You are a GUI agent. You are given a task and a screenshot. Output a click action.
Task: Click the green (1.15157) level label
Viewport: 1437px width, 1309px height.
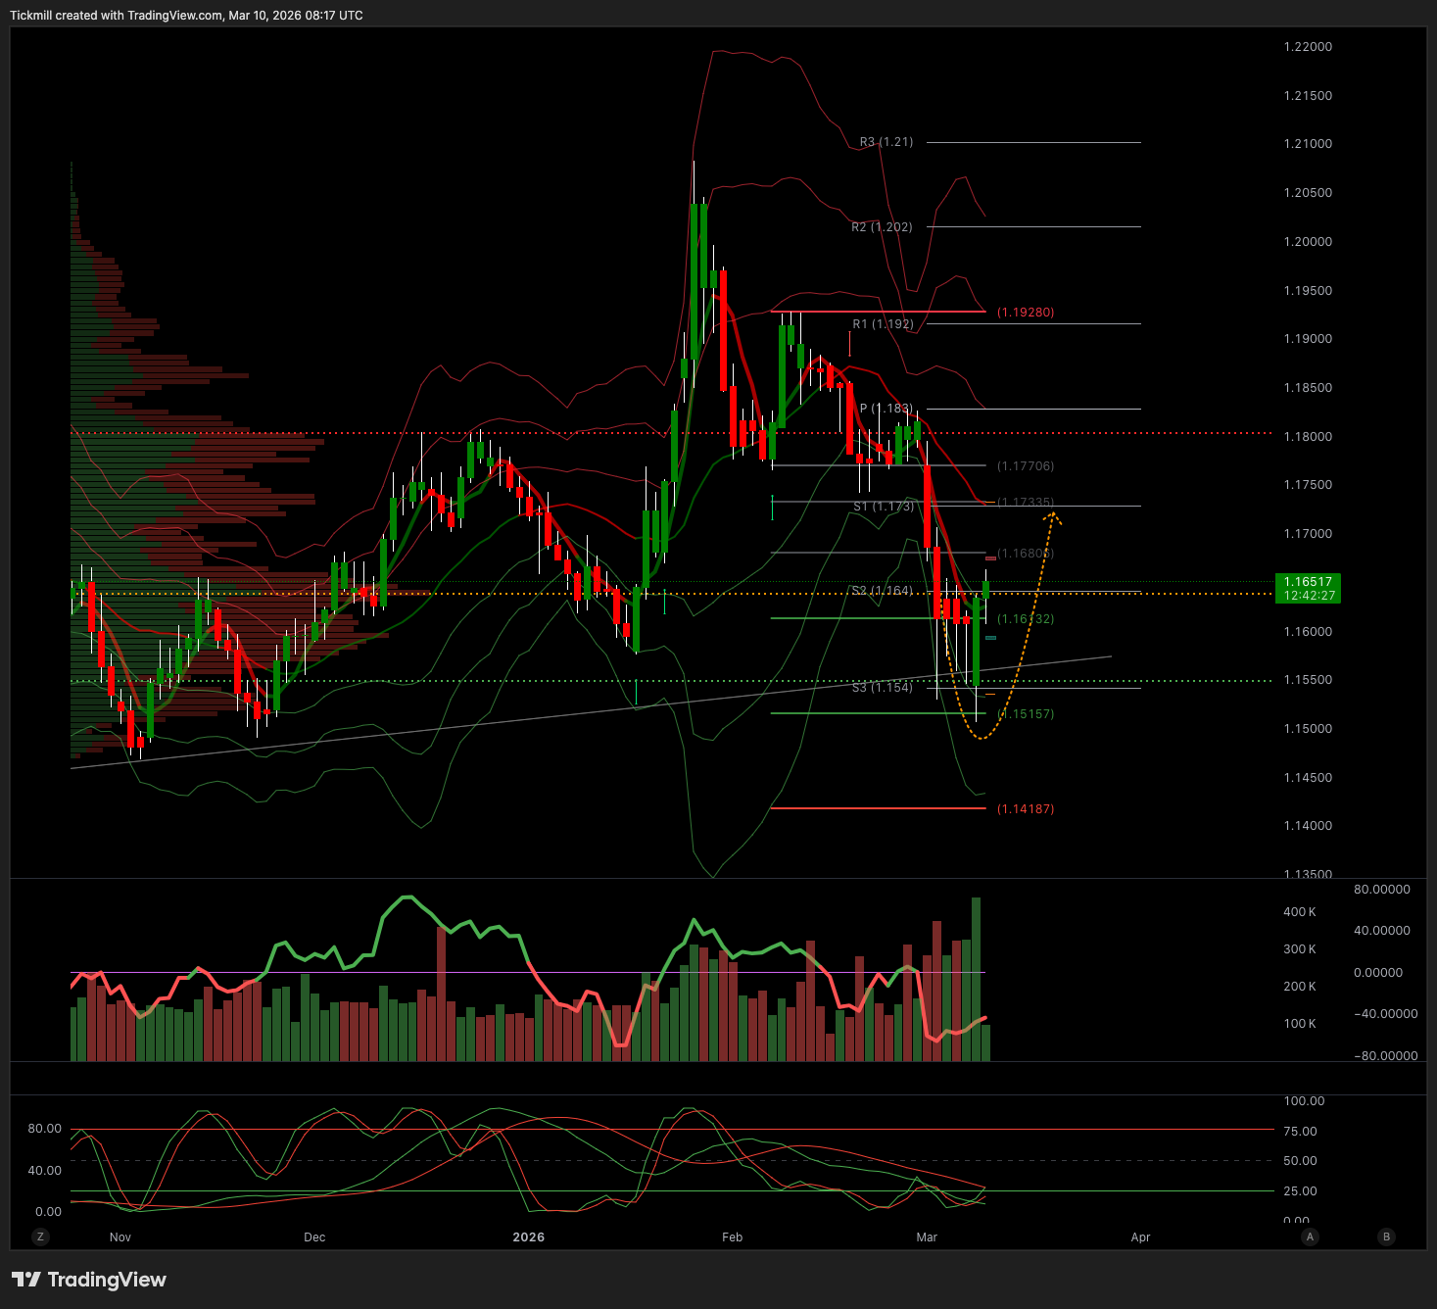pyautogui.click(x=1026, y=714)
